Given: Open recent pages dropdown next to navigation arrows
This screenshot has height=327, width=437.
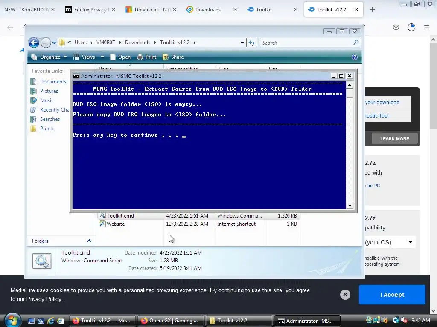Looking at the screenshot, I should pyautogui.click(x=54, y=43).
